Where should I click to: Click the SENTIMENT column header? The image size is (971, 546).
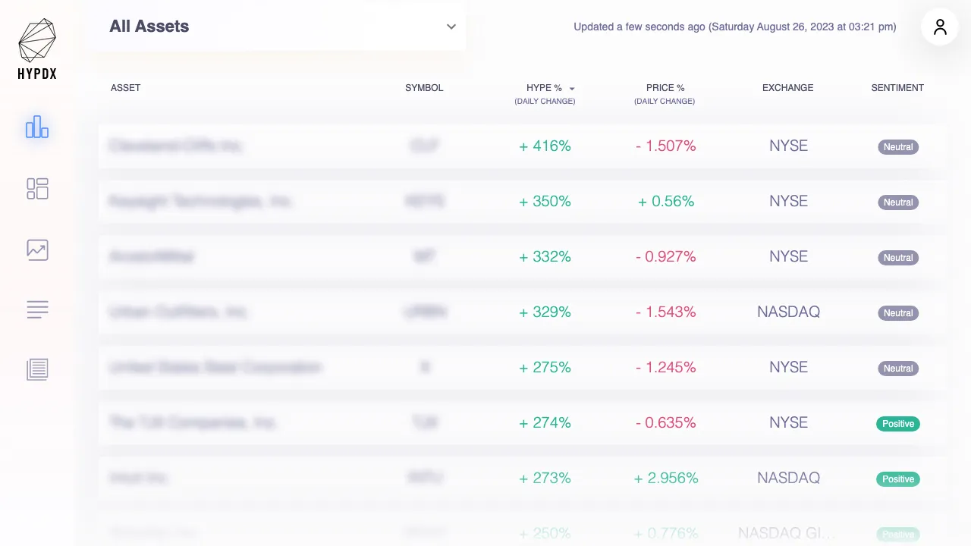[x=897, y=88]
